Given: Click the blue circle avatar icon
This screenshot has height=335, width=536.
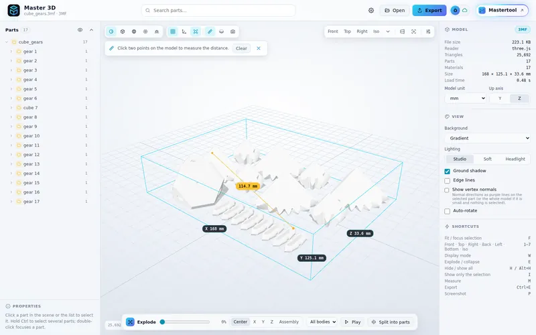Looking at the screenshot, I should tap(455, 10).
